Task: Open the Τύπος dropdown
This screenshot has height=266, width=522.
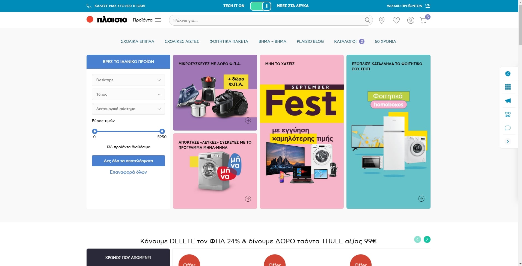Action: 128,94
